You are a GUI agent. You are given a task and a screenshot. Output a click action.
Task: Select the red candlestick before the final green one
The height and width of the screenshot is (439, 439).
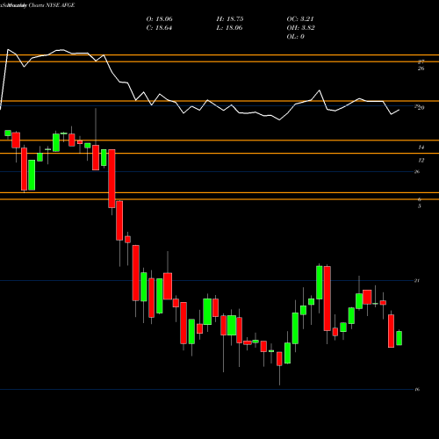tap(391, 331)
